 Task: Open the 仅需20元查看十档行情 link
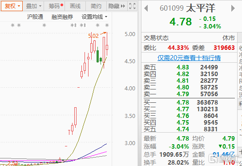189,58
